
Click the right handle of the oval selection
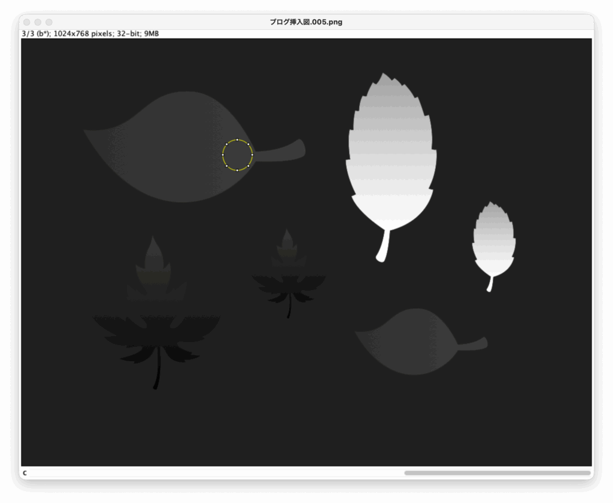253,155
